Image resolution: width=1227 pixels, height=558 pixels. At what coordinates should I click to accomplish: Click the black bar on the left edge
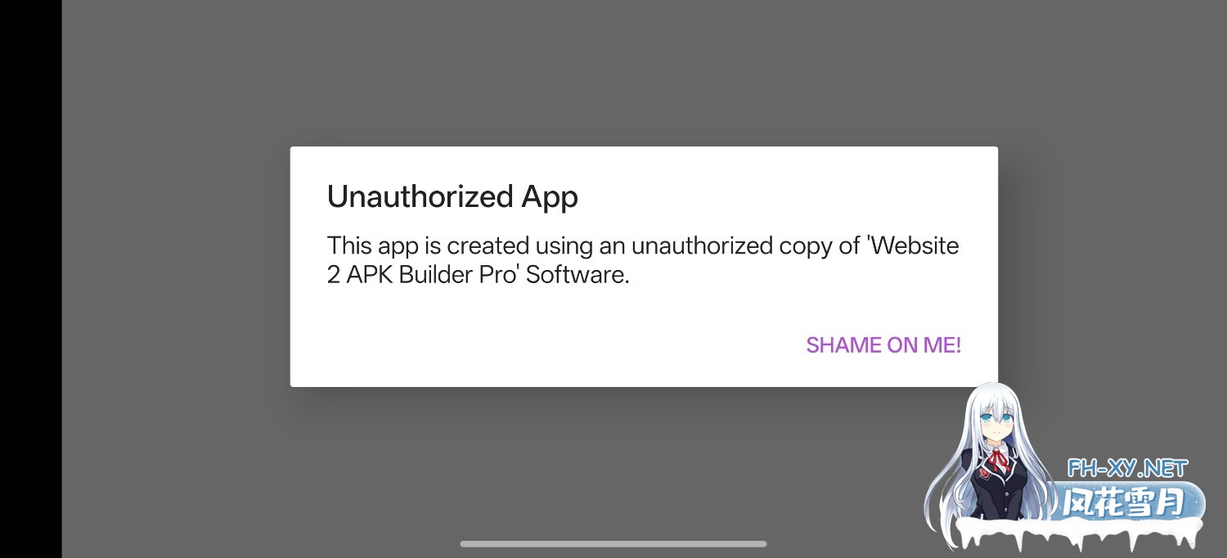pyautogui.click(x=30, y=278)
